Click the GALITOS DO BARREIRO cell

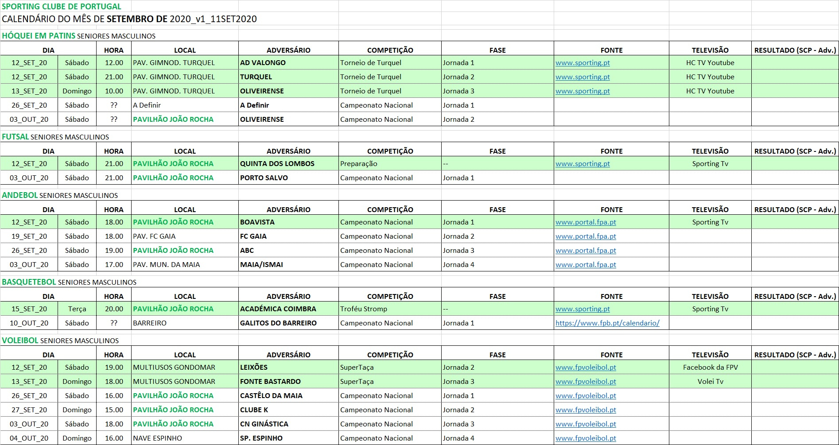pyautogui.click(x=288, y=323)
